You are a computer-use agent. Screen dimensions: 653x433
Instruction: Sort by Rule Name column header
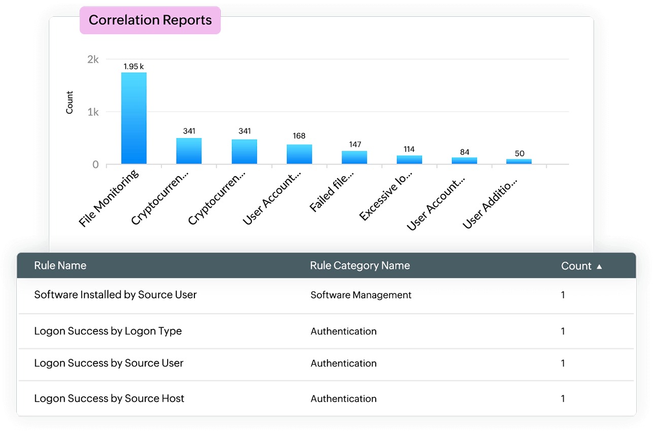click(x=60, y=265)
